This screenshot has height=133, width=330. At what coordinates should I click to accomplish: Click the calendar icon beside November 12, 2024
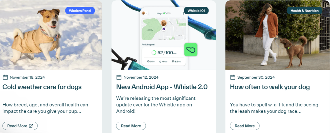(119, 77)
